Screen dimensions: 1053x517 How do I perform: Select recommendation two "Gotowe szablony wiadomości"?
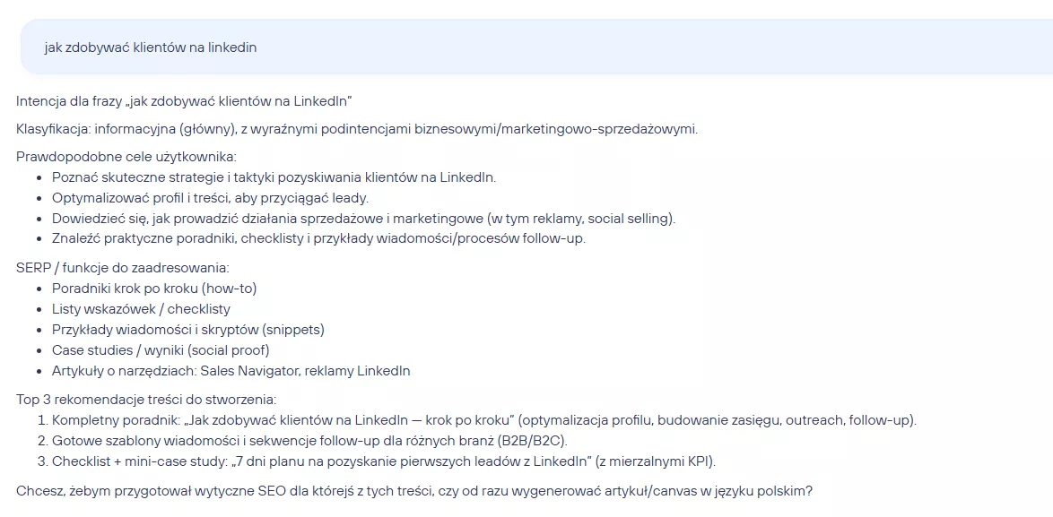pos(309,441)
